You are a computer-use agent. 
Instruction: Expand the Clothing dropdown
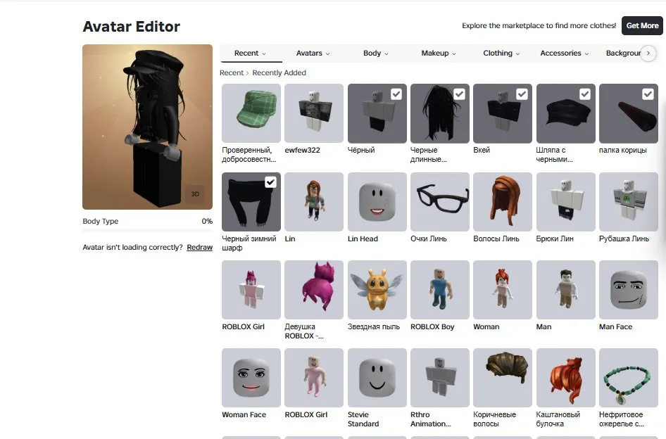click(x=502, y=53)
